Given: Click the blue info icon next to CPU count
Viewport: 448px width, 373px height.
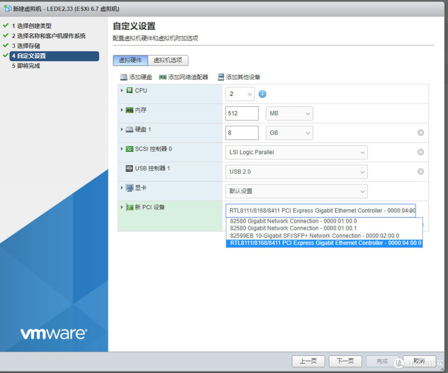Looking at the screenshot, I should [262, 94].
